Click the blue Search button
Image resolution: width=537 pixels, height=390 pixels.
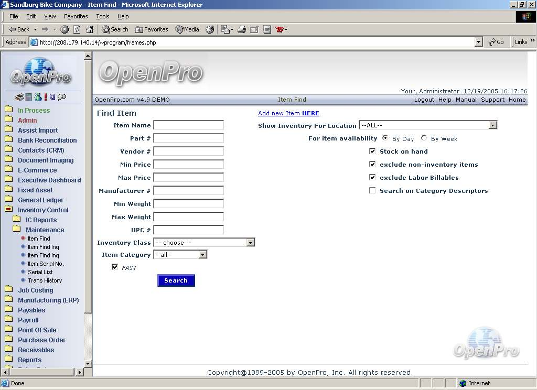coord(176,280)
